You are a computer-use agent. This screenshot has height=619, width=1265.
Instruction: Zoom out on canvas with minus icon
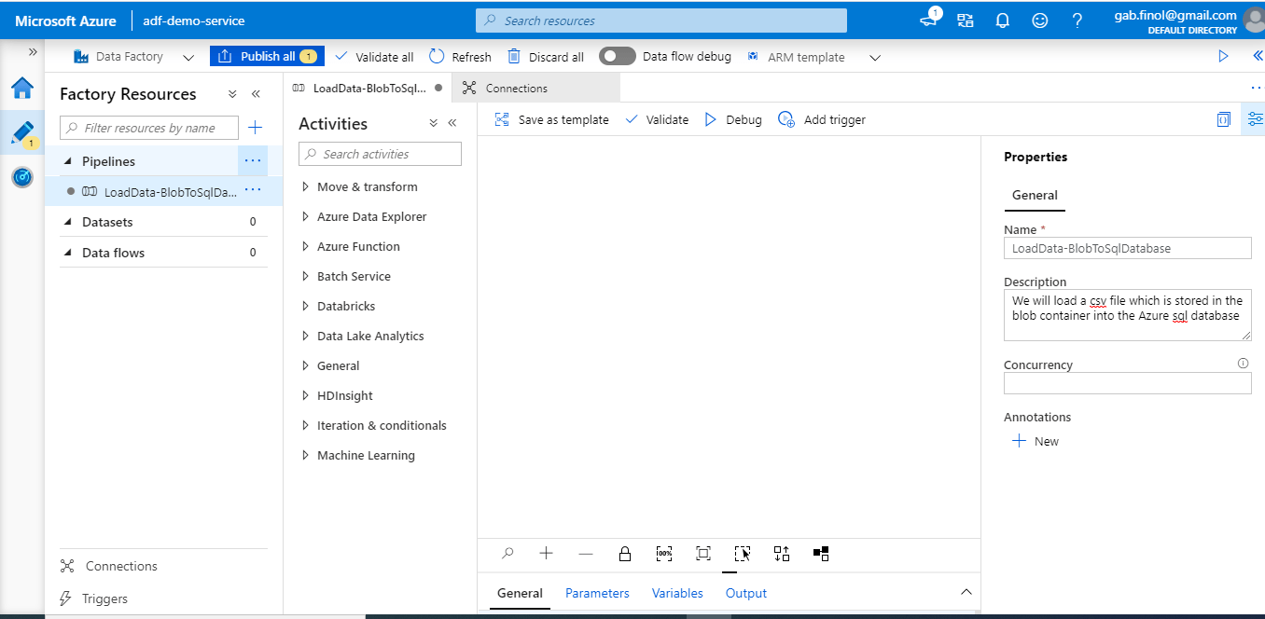point(586,553)
